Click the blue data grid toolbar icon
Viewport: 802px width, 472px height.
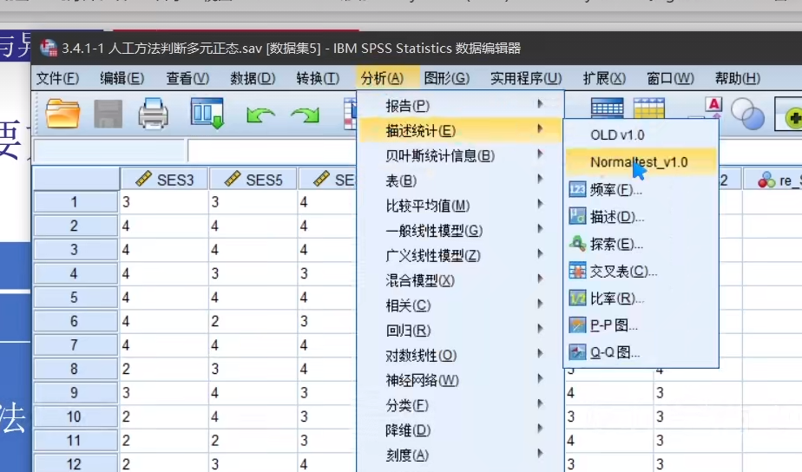607,108
